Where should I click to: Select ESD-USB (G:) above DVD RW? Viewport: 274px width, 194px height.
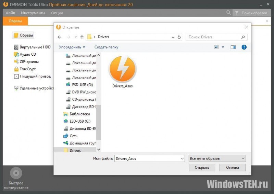79,85
